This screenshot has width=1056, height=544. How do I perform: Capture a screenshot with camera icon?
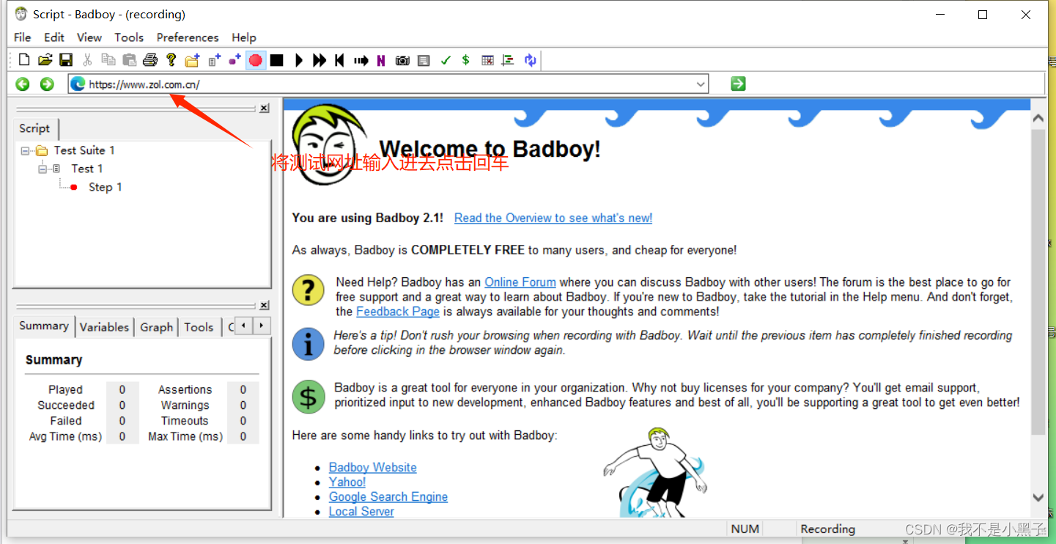[x=402, y=60]
